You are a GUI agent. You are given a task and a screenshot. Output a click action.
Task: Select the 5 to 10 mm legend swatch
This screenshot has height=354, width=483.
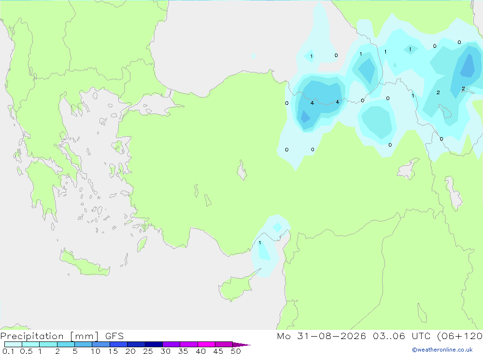(84, 344)
